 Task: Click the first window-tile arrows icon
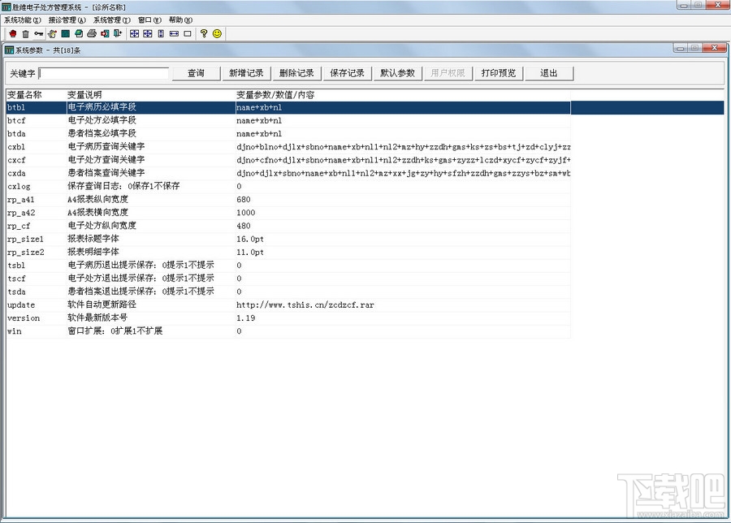134,33
